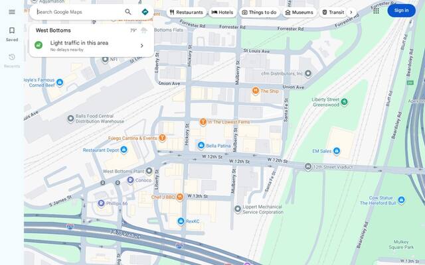Image resolution: width=425 pixels, height=265 pixels.
Task: Focus the Search Google Maps field
Action: 80,12
